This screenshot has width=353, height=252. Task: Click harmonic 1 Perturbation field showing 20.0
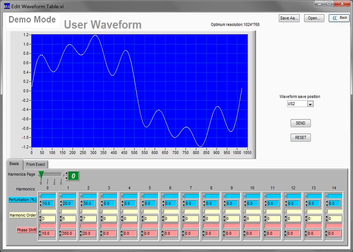pos(68,203)
